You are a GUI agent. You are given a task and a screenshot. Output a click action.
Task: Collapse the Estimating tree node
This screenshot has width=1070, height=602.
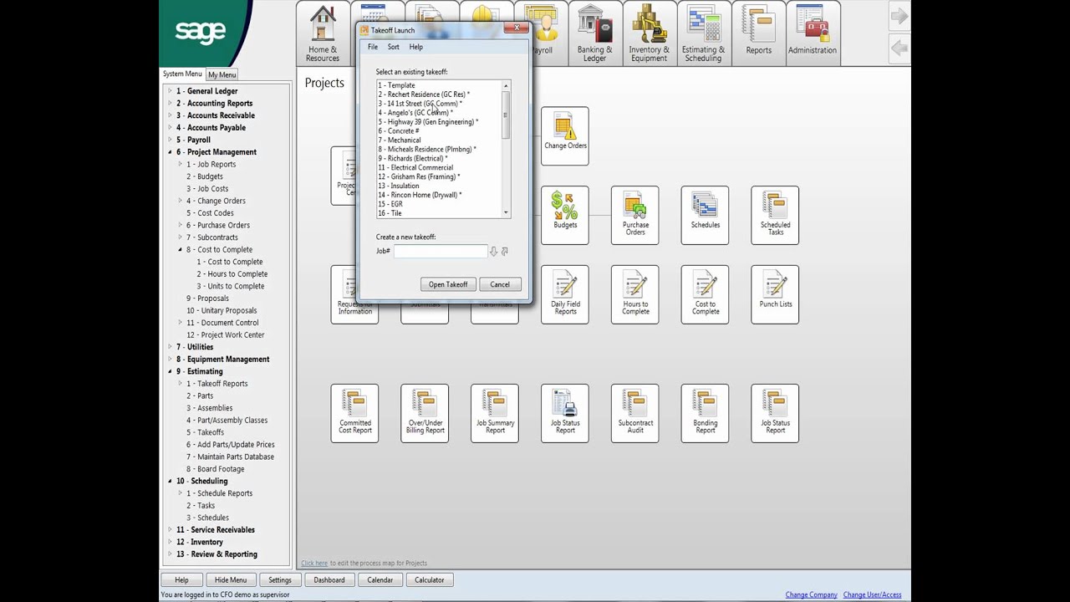pyautogui.click(x=170, y=371)
